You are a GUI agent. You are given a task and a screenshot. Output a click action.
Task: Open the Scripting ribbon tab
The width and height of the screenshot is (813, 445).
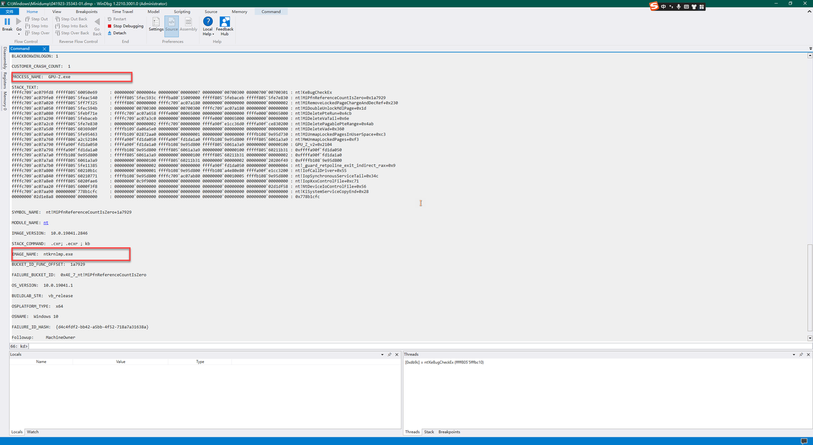[182, 11]
